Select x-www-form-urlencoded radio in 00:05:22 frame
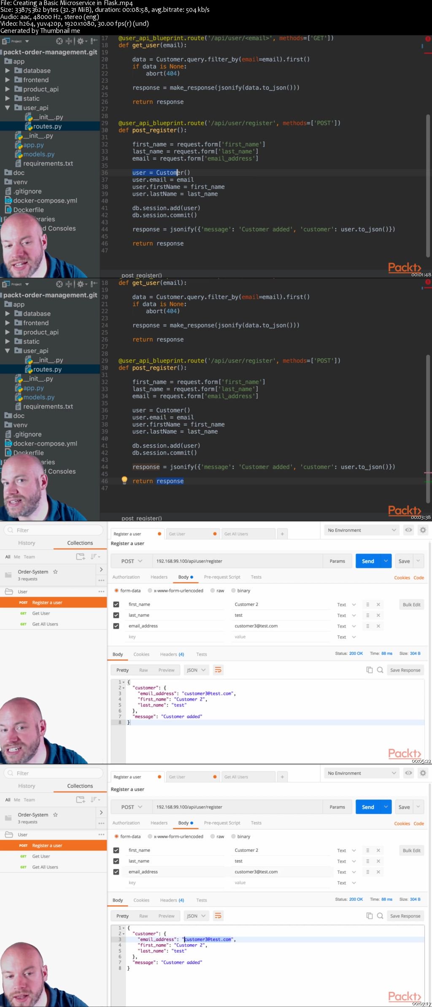The image size is (432, 1007). tap(150, 591)
